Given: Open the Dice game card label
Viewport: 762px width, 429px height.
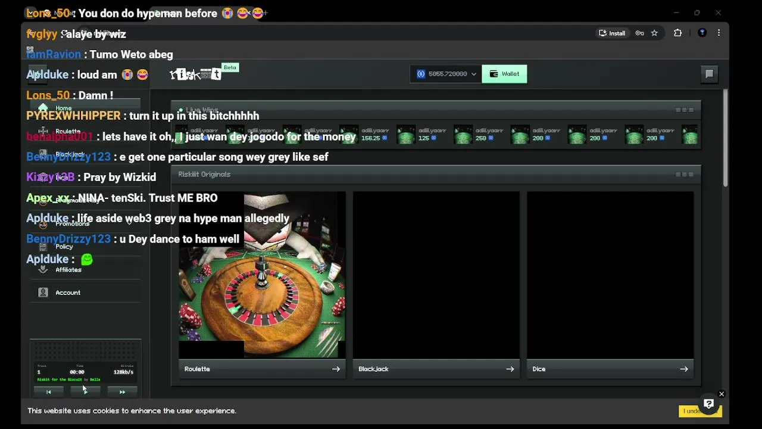Looking at the screenshot, I should (539, 369).
